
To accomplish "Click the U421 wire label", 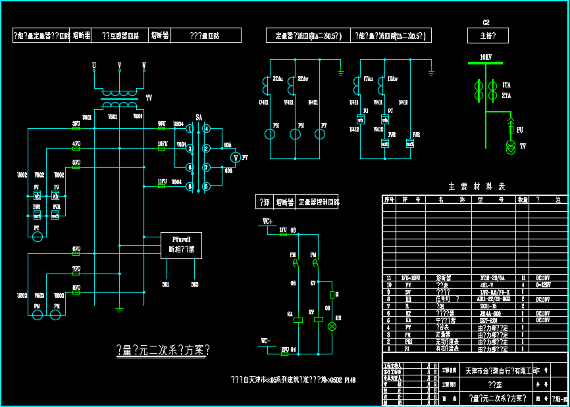I will coord(263,103).
